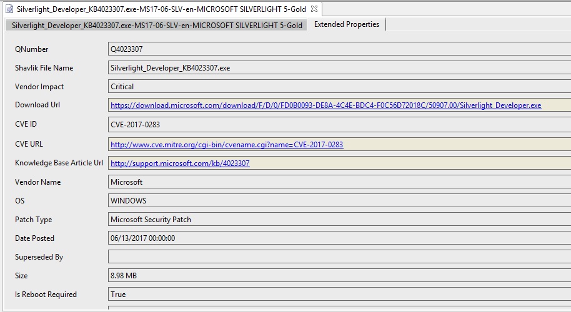Click the QNumber field showing Q4023307

tap(339, 49)
